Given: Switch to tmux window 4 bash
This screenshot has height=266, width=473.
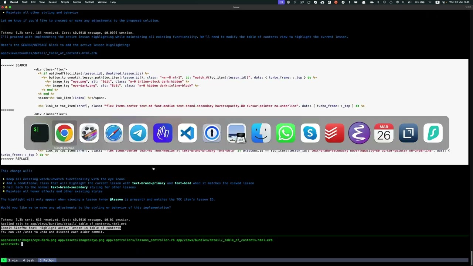Looking at the screenshot, I should click(x=28, y=260).
